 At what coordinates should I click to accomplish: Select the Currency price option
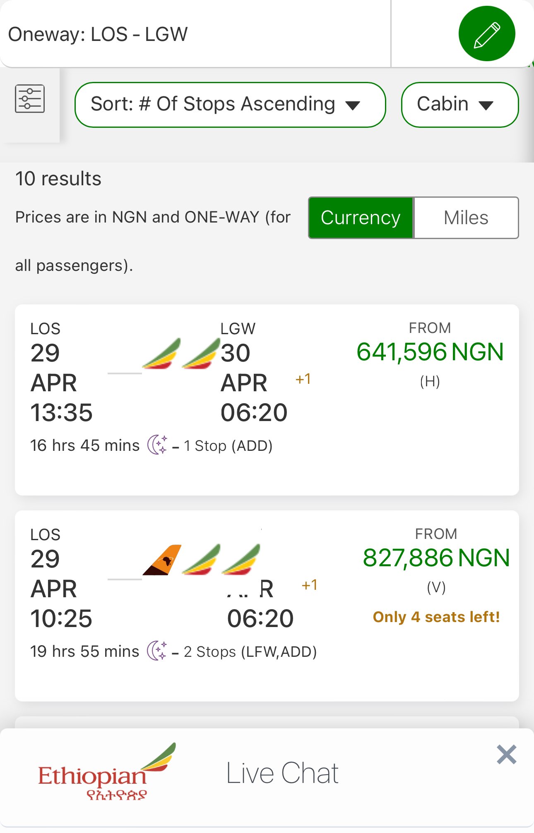[361, 218]
